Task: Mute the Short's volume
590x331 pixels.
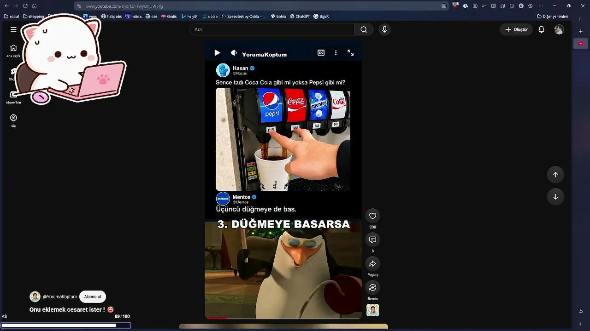Action: tap(234, 53)
